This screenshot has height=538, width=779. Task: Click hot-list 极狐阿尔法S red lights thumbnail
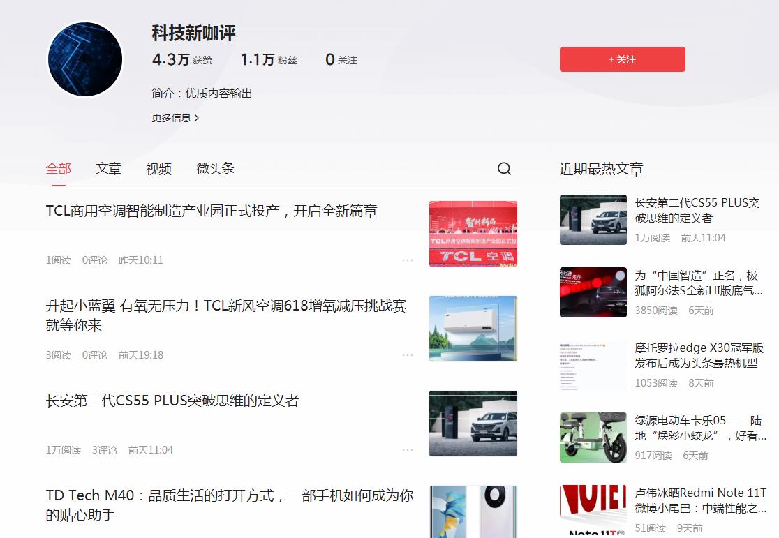593,292
